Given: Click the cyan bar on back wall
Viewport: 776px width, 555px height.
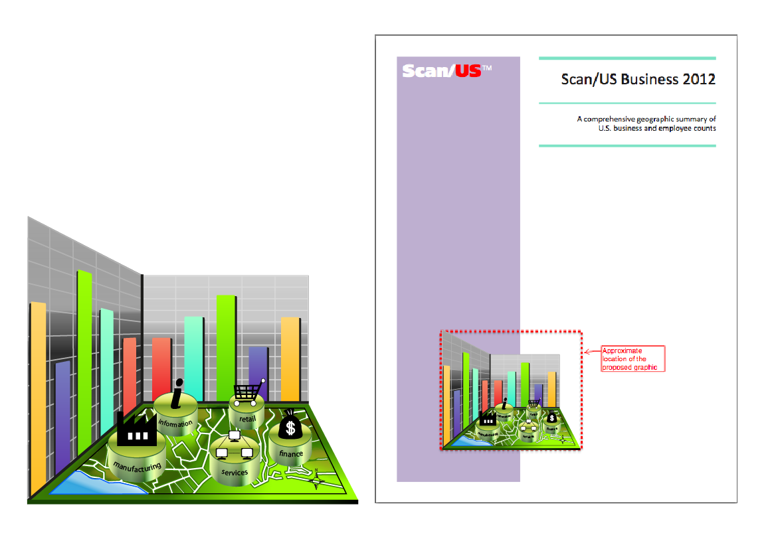Looking at the screenshot, I should pyautogui.click(x=194, y=358).
